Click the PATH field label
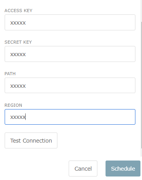This screenshot has height=180, width=142. (10, 74)
